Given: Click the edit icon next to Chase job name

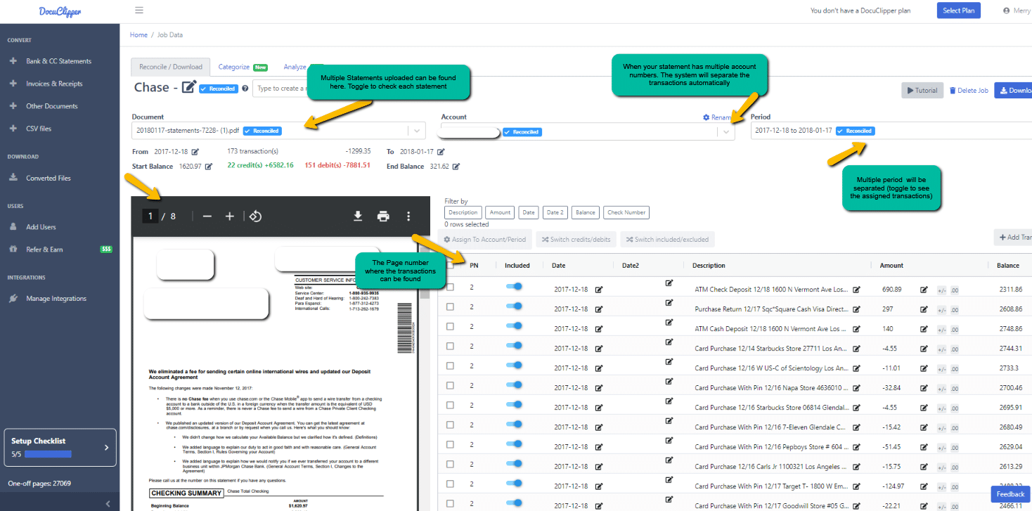Looking at the screenshot, I should [188, 87].
